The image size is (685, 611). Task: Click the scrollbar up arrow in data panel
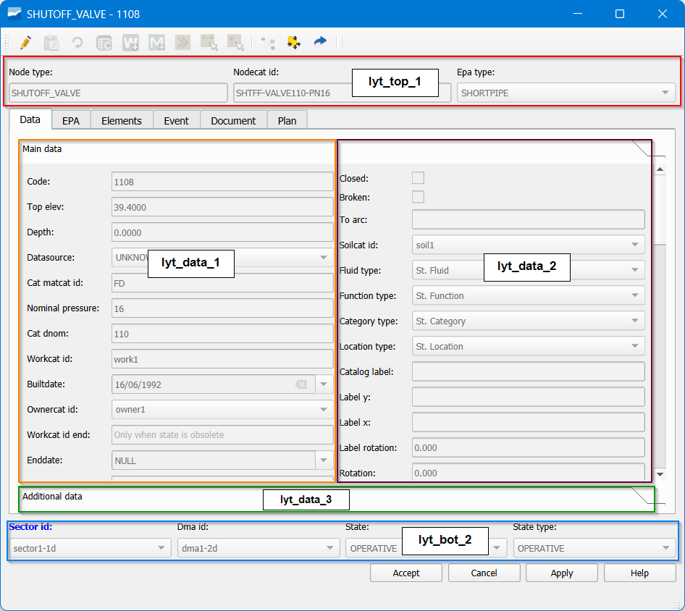(x=660, y=169)
